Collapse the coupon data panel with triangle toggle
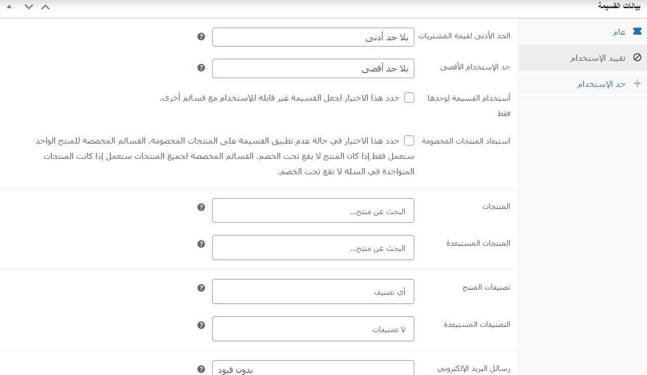The image size is (647, 375). [9, 7]
